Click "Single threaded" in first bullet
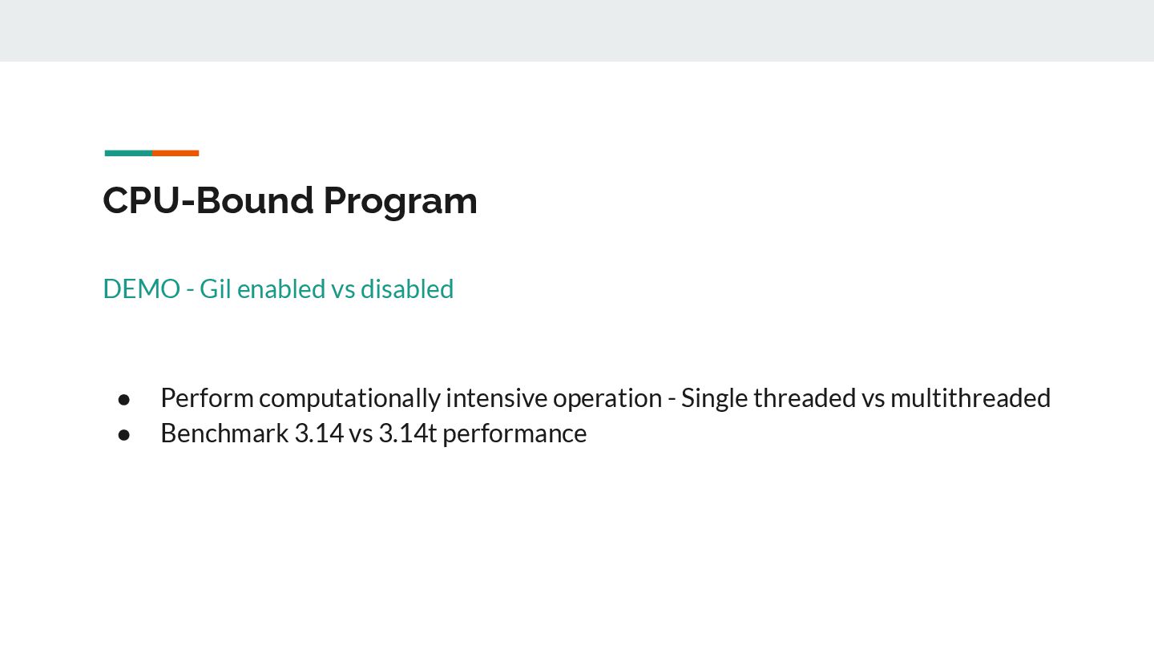Screen dimensions: 1154x649 click(769, 397)
